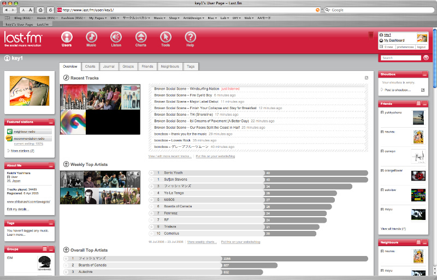The image size is (437, 280).
Task: Click Edit my details link
Action: click(x=18, y=209)
